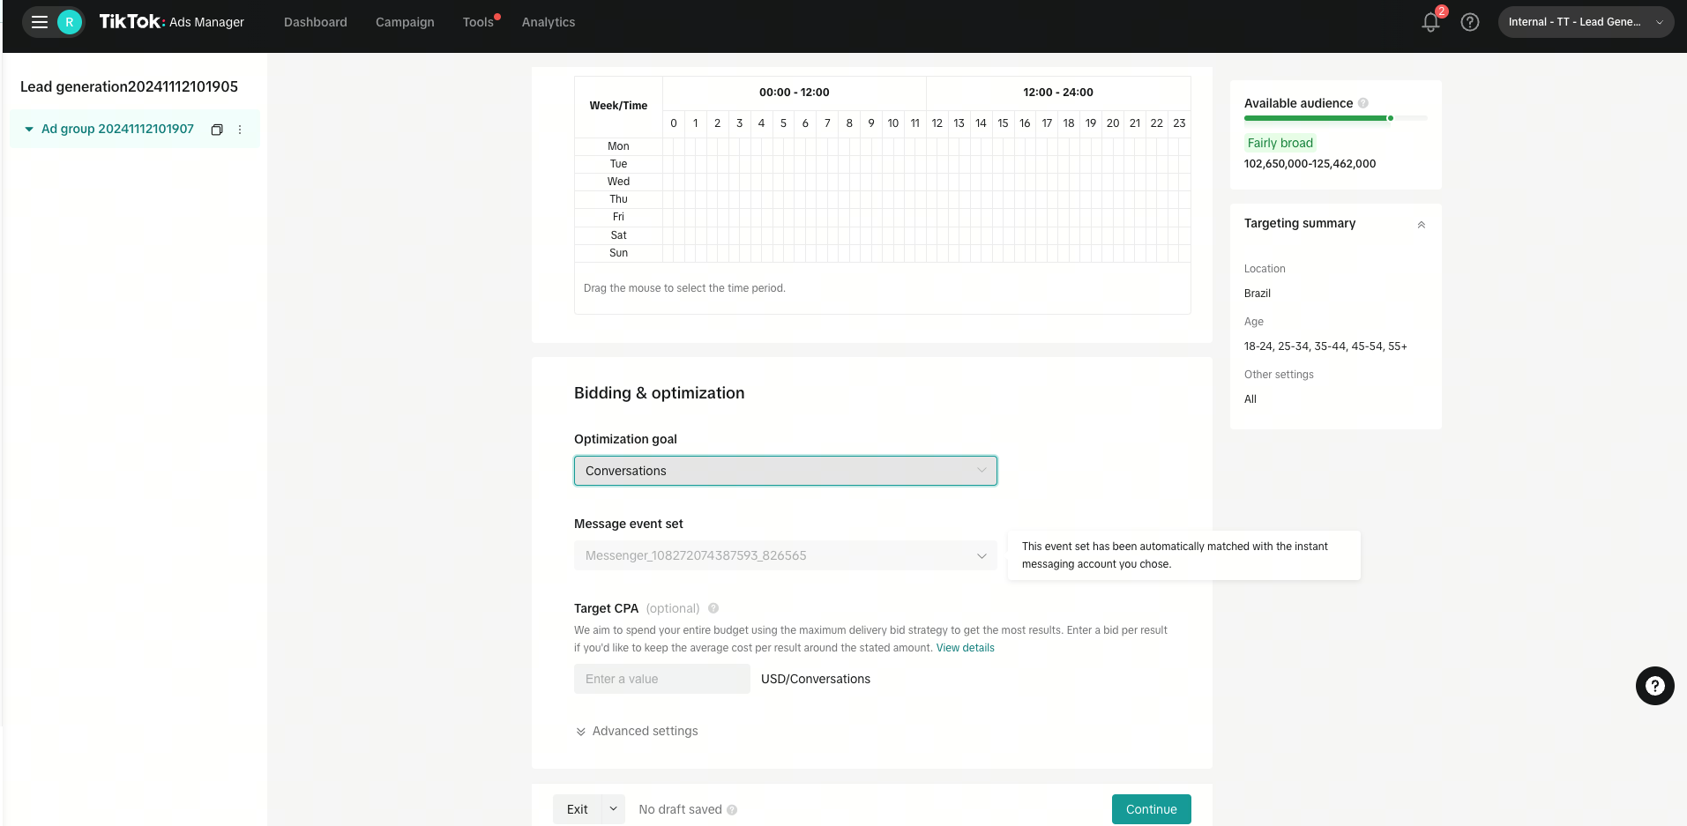
Task: Select the Sat row label in schedule
Action: click(x=618, y=235)
